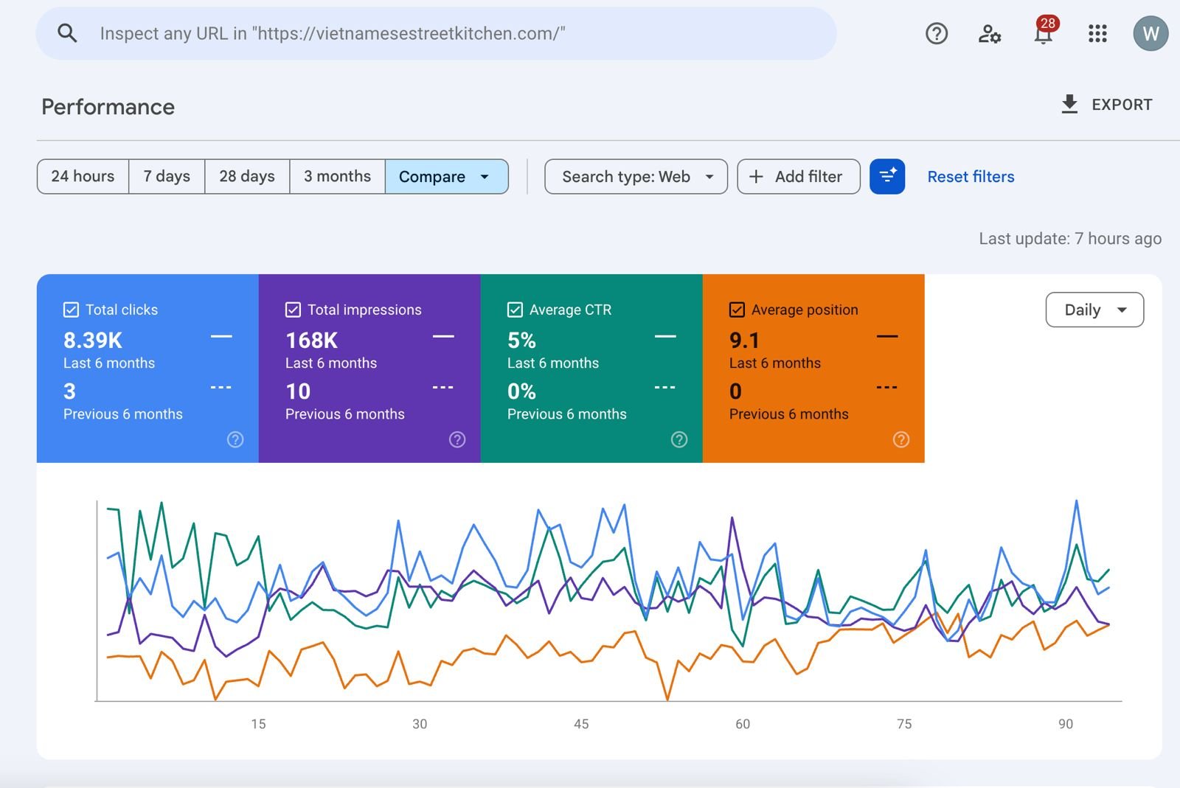Uncheck the Total clicks checkbox
Viewport: 1180px width, 788px height.
pos(71,310)
